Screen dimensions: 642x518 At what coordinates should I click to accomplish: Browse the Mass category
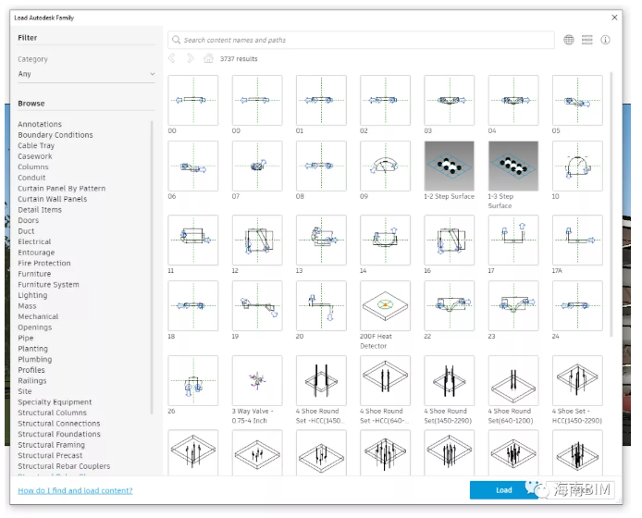coord(27,306)
